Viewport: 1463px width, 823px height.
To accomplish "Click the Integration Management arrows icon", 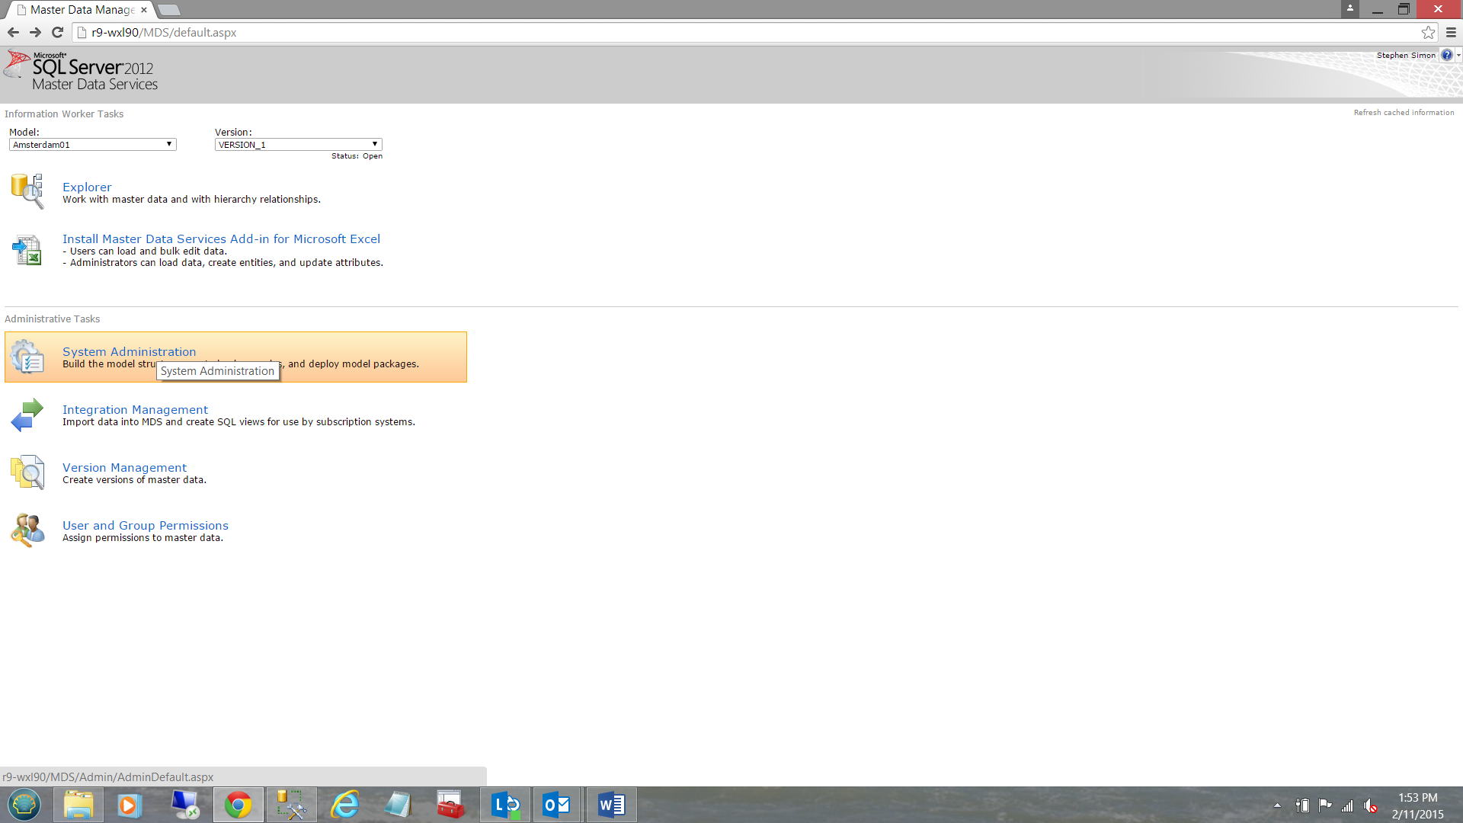I will click(x=27, y=415).
